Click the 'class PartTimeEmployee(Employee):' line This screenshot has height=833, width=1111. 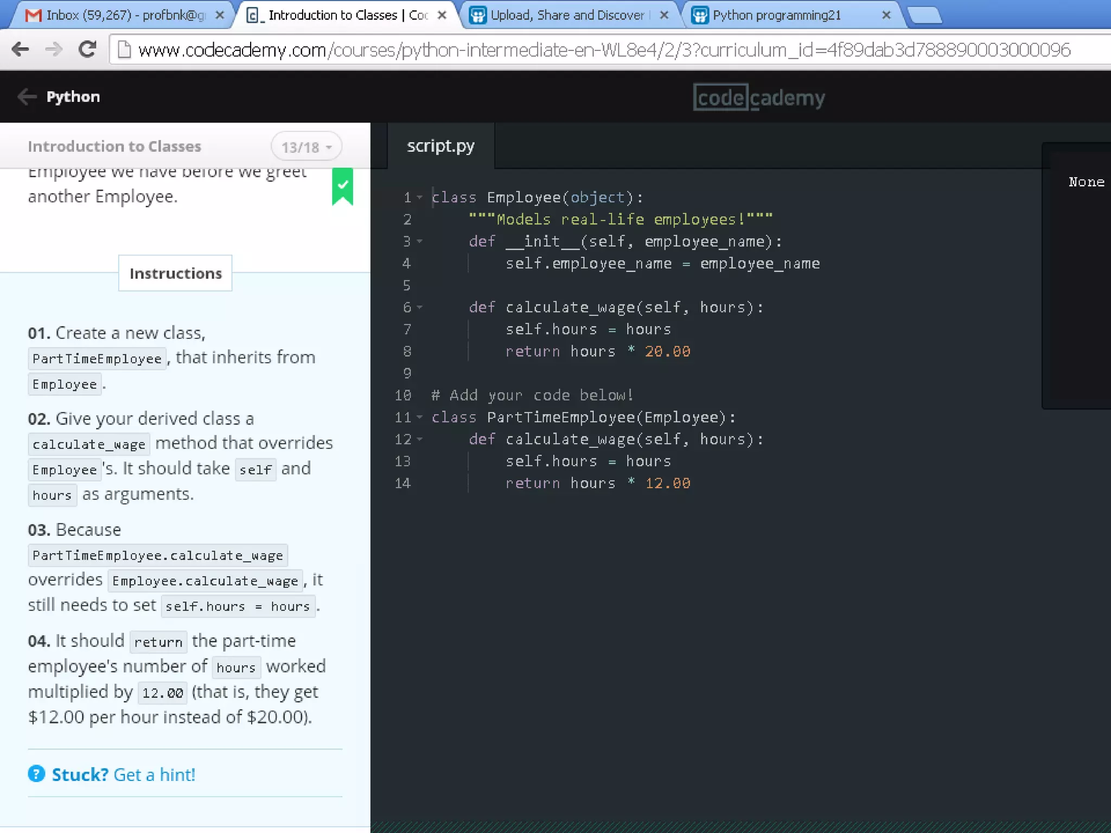tap(584, 417)
